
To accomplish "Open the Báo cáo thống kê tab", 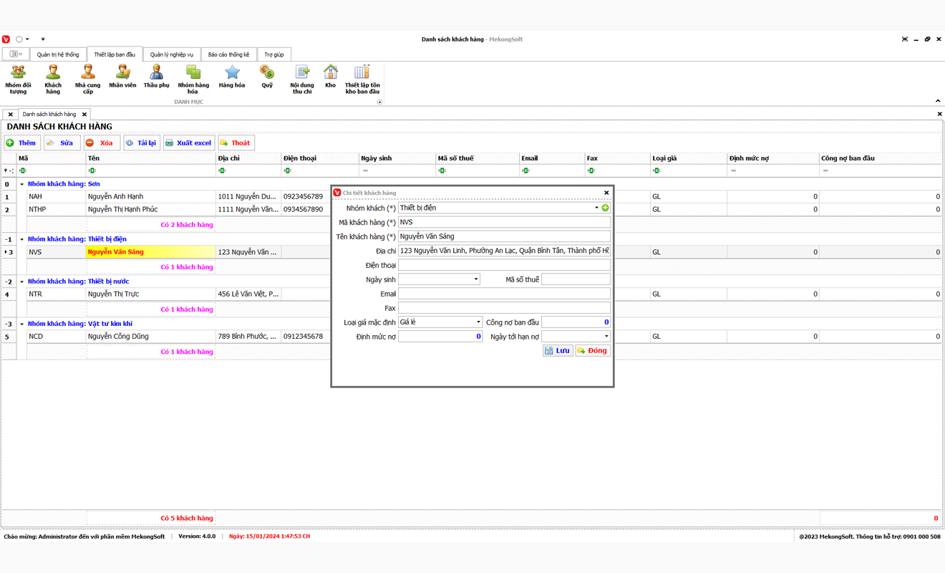I will [x=228, y=54].
